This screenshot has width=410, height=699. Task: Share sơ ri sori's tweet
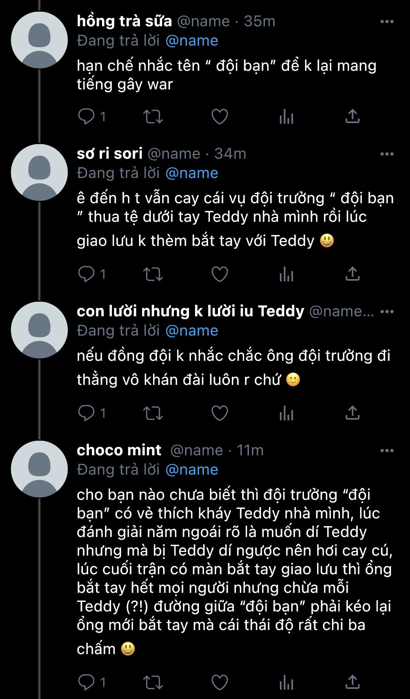click(x=352, y=274)
